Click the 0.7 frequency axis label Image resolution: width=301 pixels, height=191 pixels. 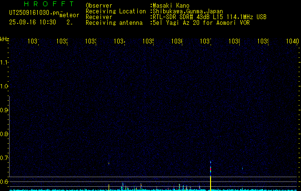point(4,158)
